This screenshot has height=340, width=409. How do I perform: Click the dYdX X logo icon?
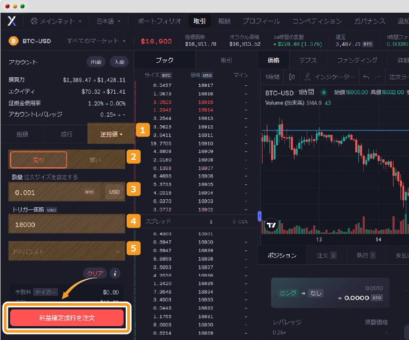tap(12, 21)
